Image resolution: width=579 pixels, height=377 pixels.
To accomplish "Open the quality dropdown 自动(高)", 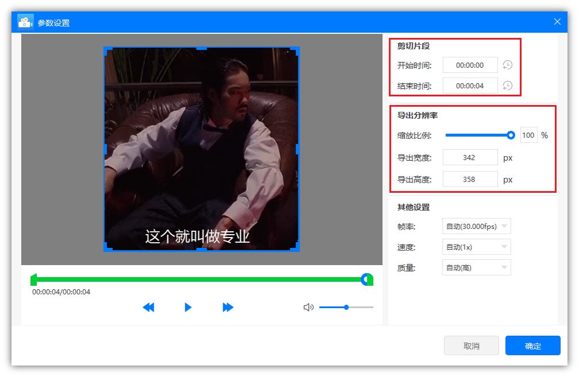I will pos(476,267).
